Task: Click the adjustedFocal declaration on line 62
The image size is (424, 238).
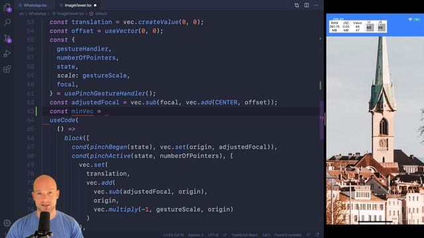Action: click(x=95, y=102)
